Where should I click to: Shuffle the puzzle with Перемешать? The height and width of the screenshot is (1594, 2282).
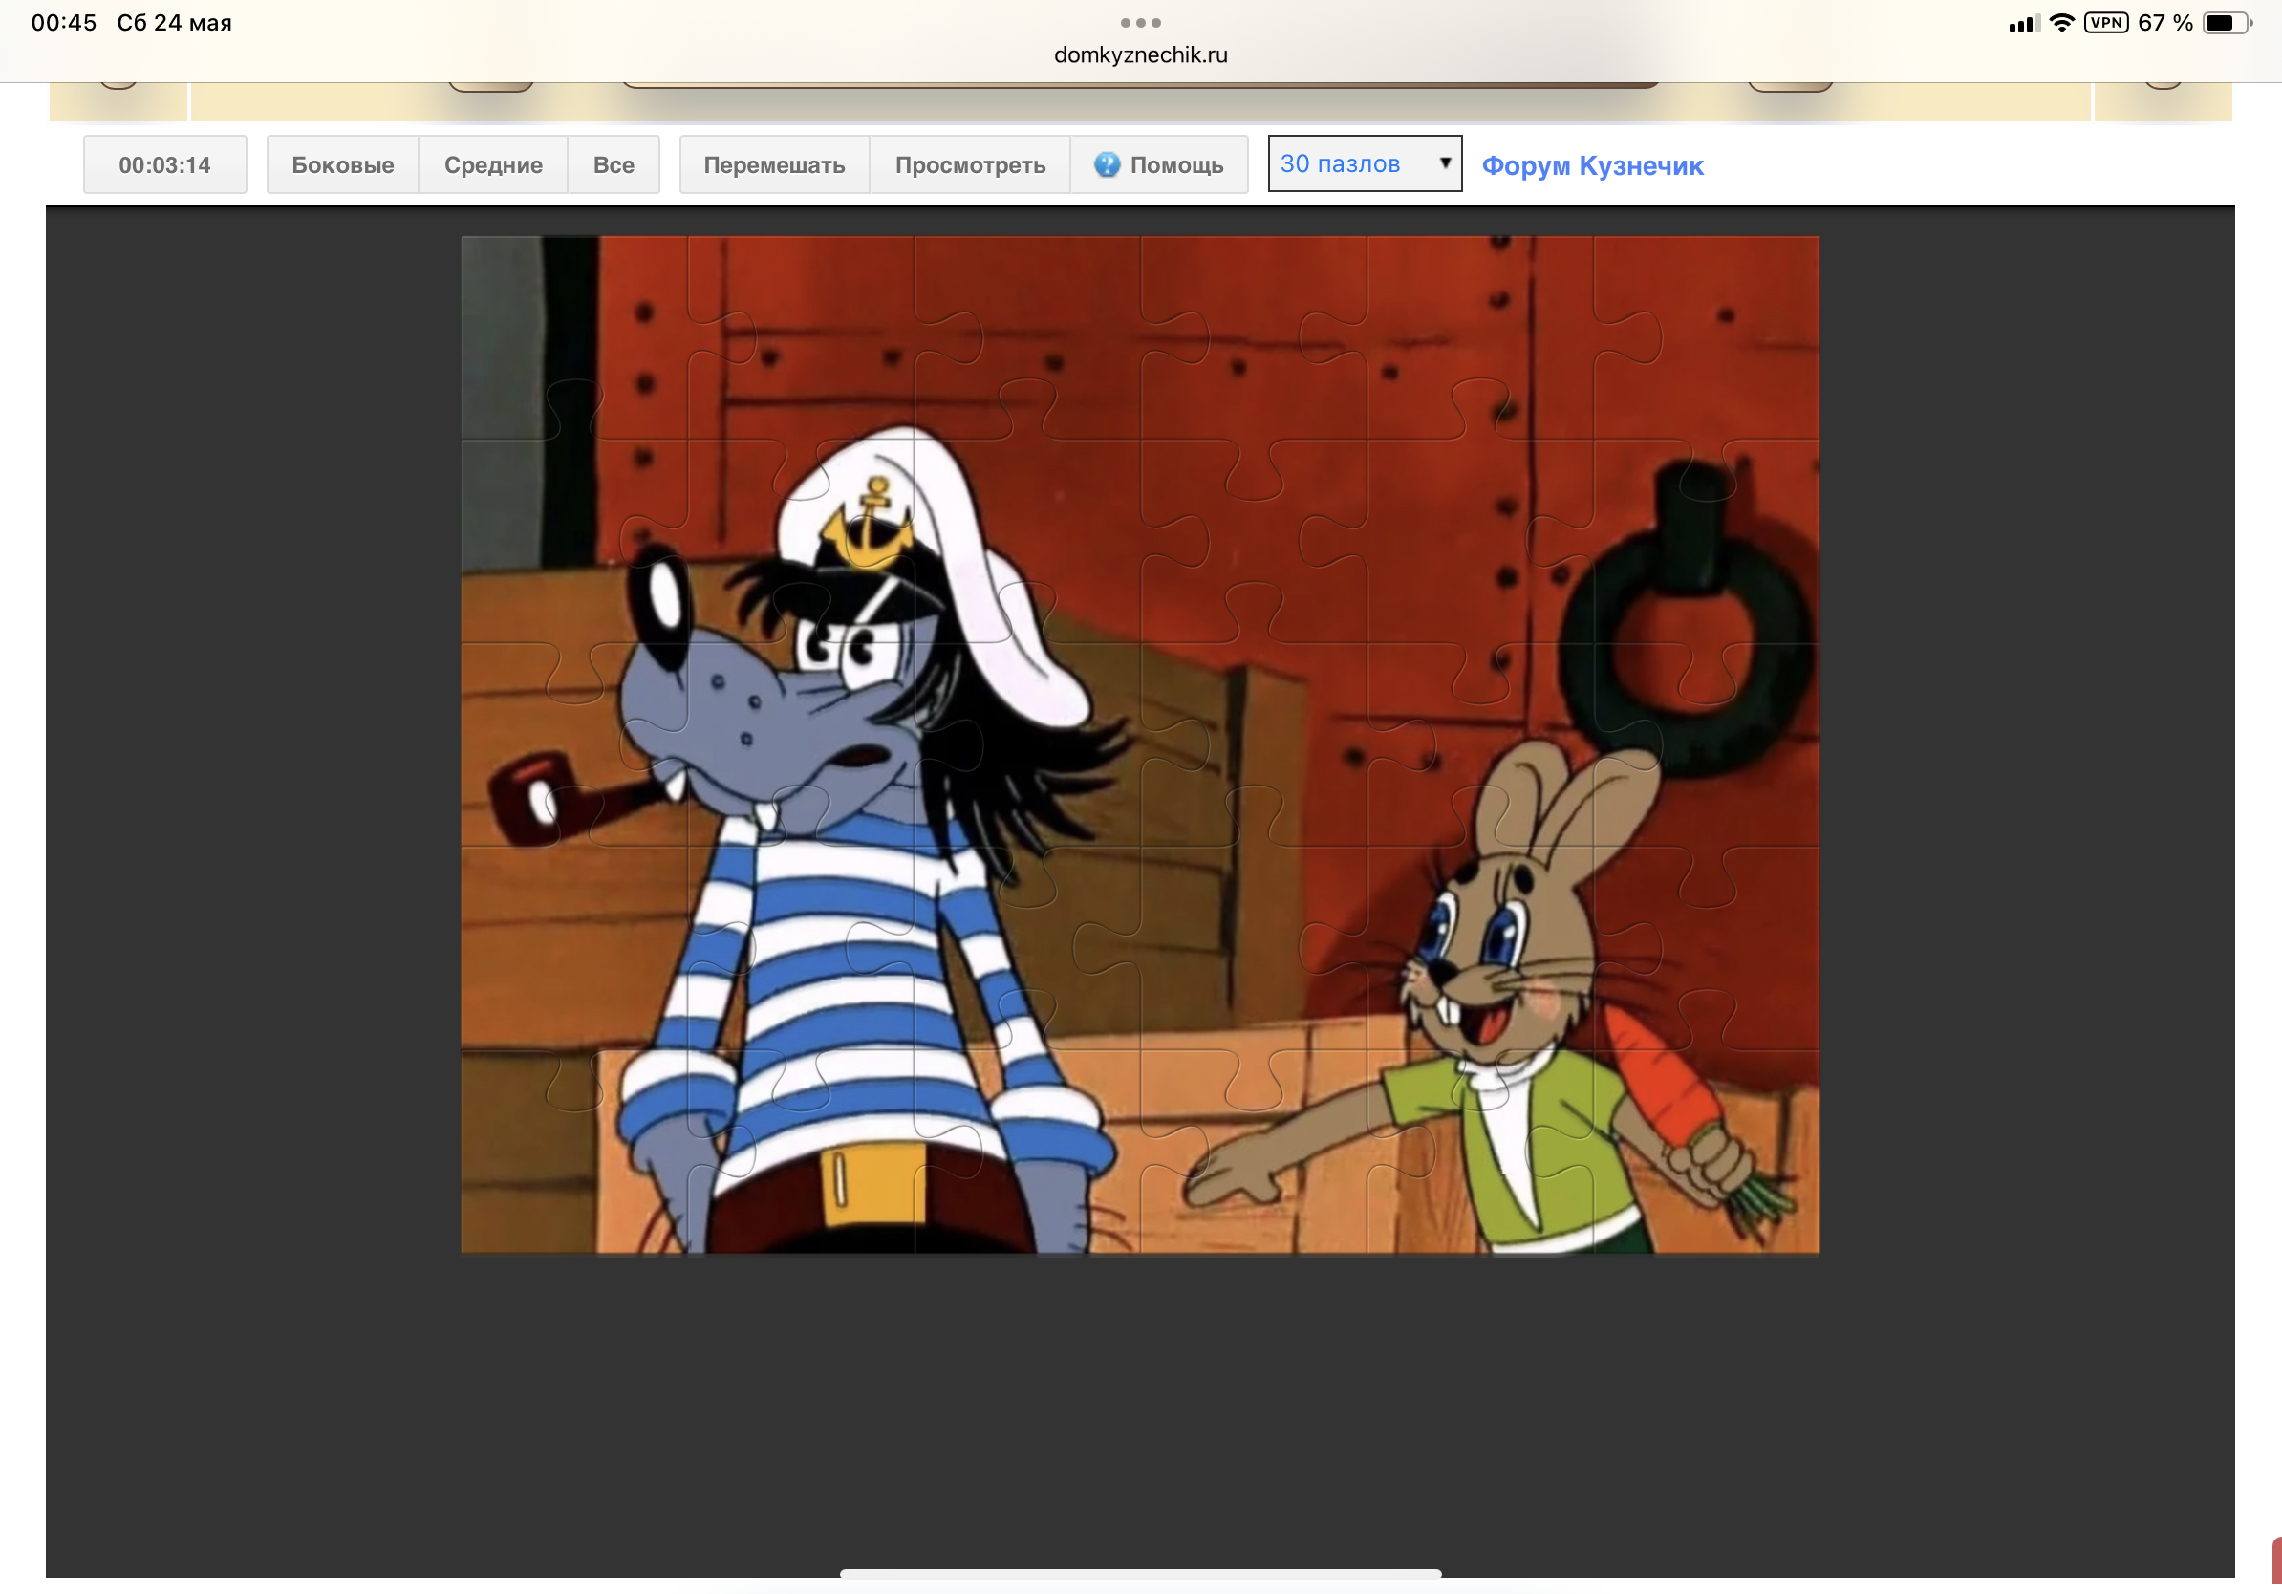click(774, 165)
